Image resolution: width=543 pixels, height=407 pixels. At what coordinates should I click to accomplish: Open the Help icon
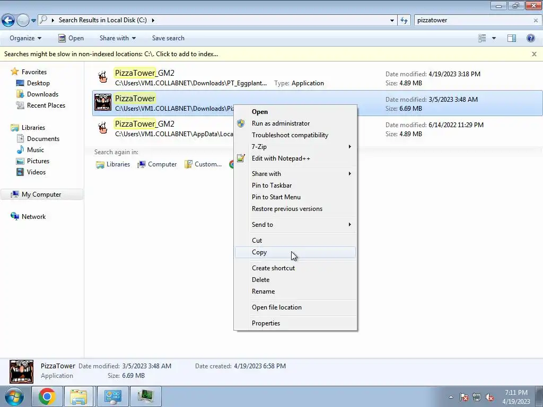click(530, 38)
